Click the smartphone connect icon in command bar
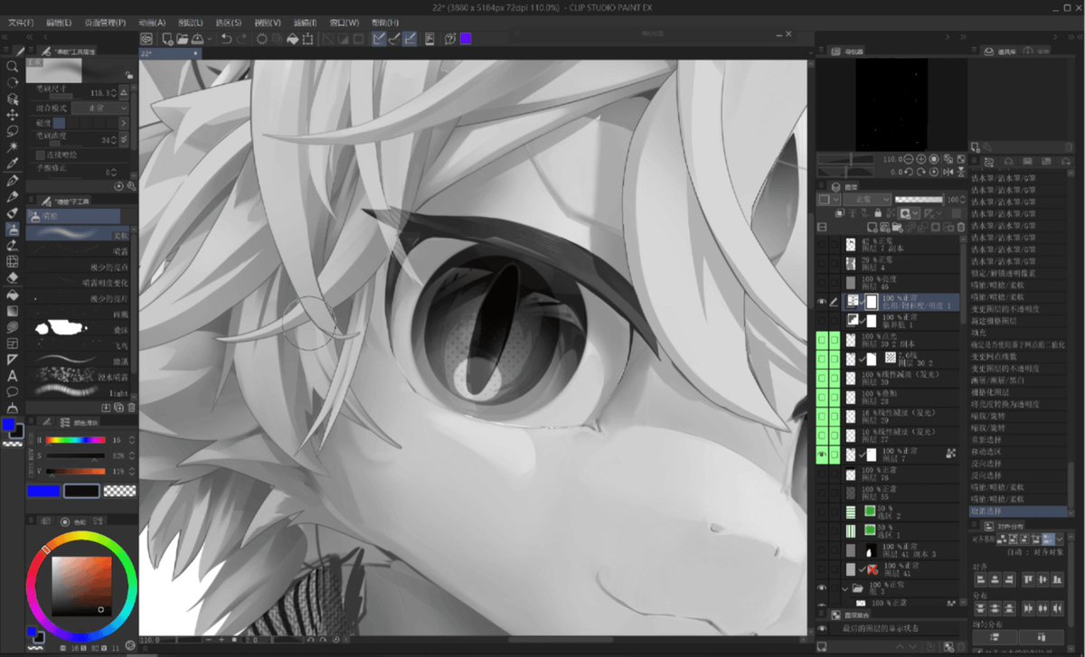 pos(429,39)
